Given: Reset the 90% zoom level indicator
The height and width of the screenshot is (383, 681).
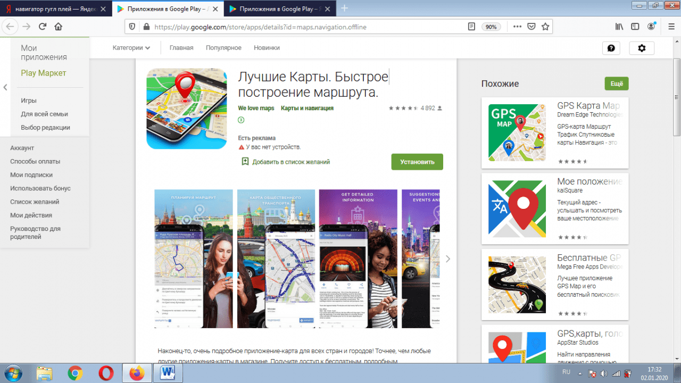Looking at the screenshot, I should coord(491,27).
